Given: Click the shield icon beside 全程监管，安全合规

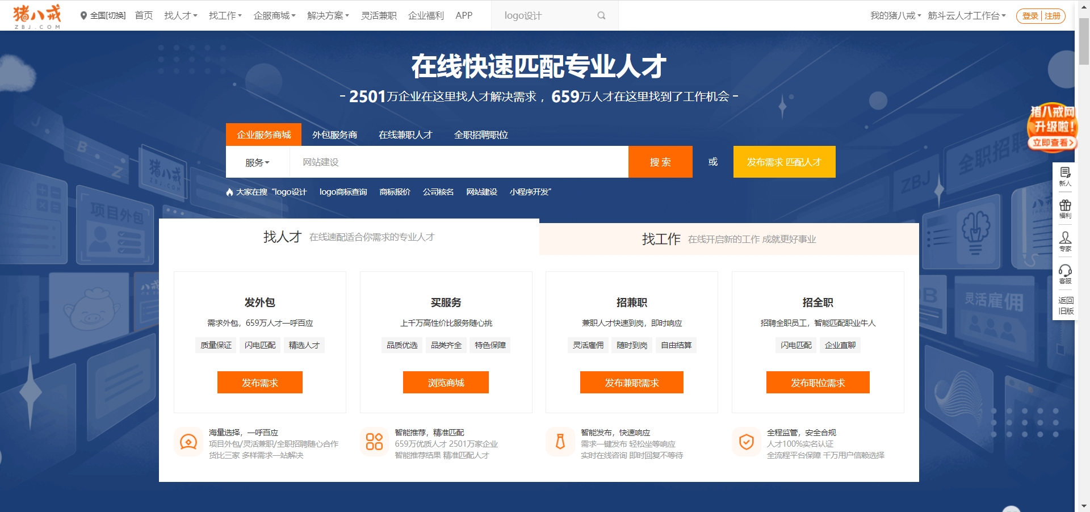Looking at the screenshot, I should click(x=747, y=442).
